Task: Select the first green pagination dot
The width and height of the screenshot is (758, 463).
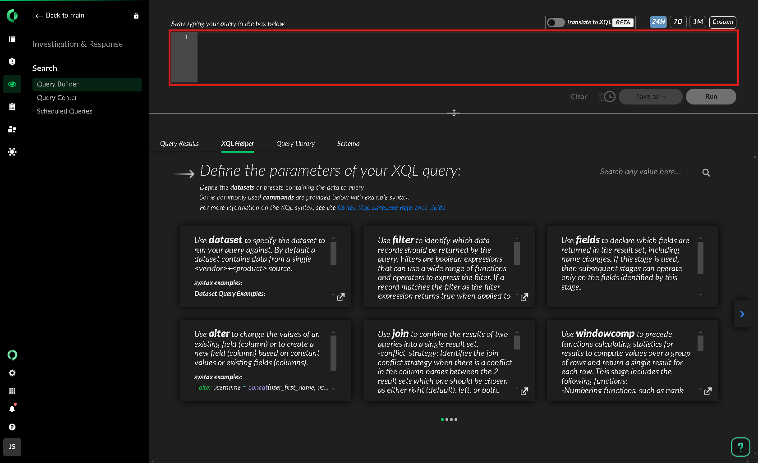Action: [442, 420]
